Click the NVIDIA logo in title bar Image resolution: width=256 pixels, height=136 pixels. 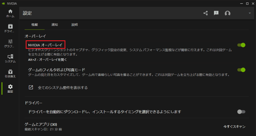[x=3, y=4]
